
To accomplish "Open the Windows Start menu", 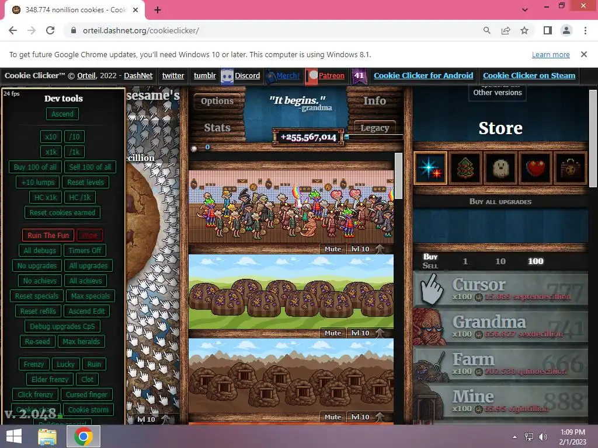I will click(14, 436).
